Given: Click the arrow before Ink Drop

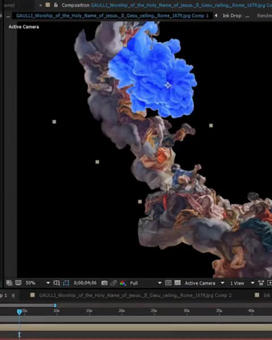Looking at the screenshot, I should coord(216,15).
